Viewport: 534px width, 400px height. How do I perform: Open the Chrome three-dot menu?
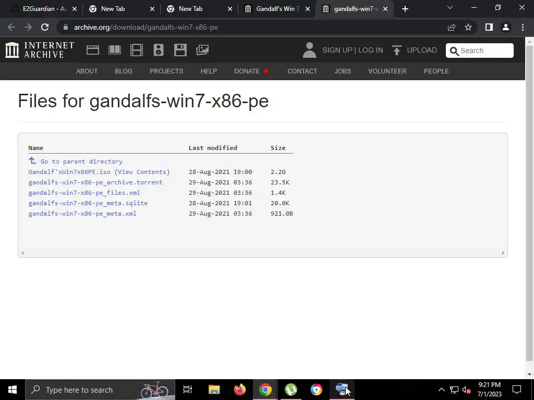point(523,27)
